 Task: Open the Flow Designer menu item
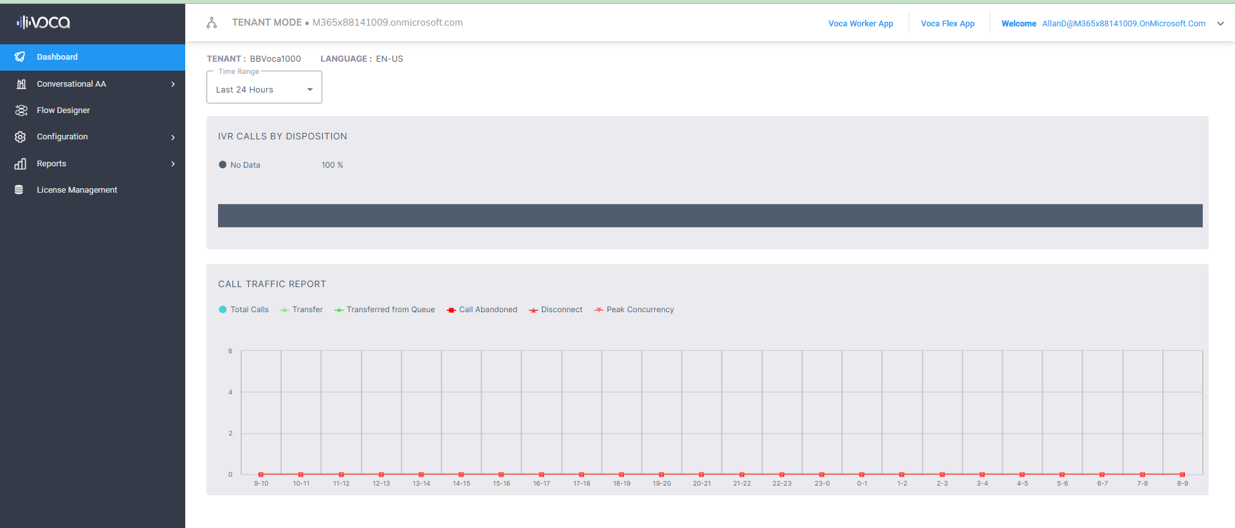click(63, 110)
